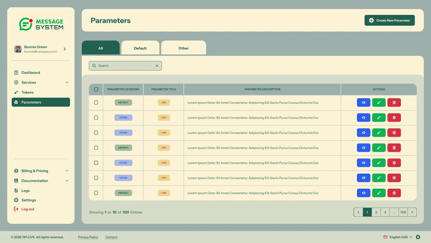Click the Parameter Description column header
Viewport: 431px width, 243px height.
click(x=262, y=89)
